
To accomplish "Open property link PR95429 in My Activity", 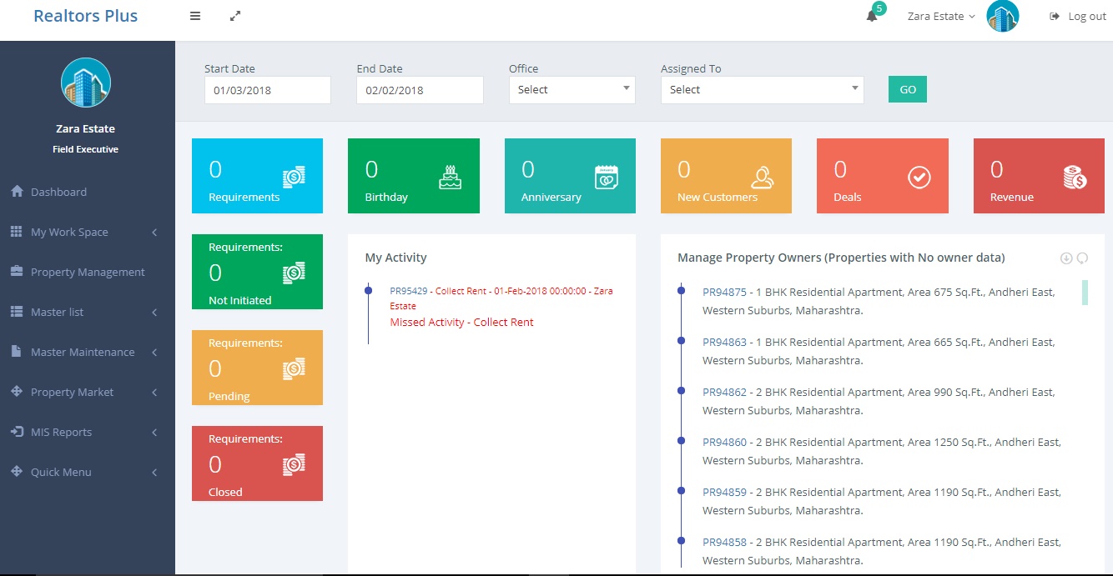I will click(x=409, y=291).
